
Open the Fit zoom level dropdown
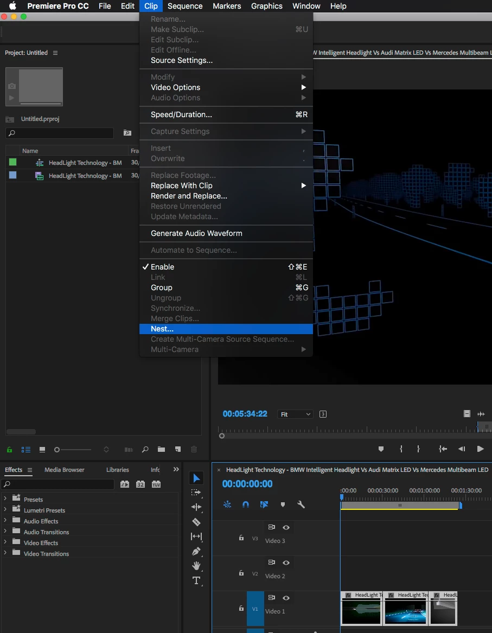pos(295,414)
